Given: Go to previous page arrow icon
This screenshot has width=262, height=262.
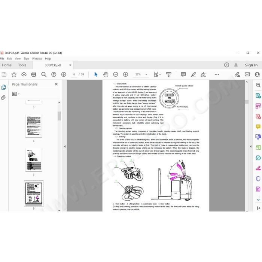Looking at the screenshot, I should point(54,74).
